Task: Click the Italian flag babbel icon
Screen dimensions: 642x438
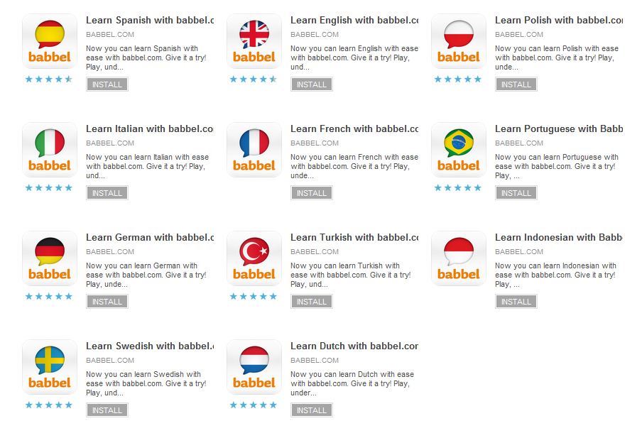Action: (x=49, y=150)
